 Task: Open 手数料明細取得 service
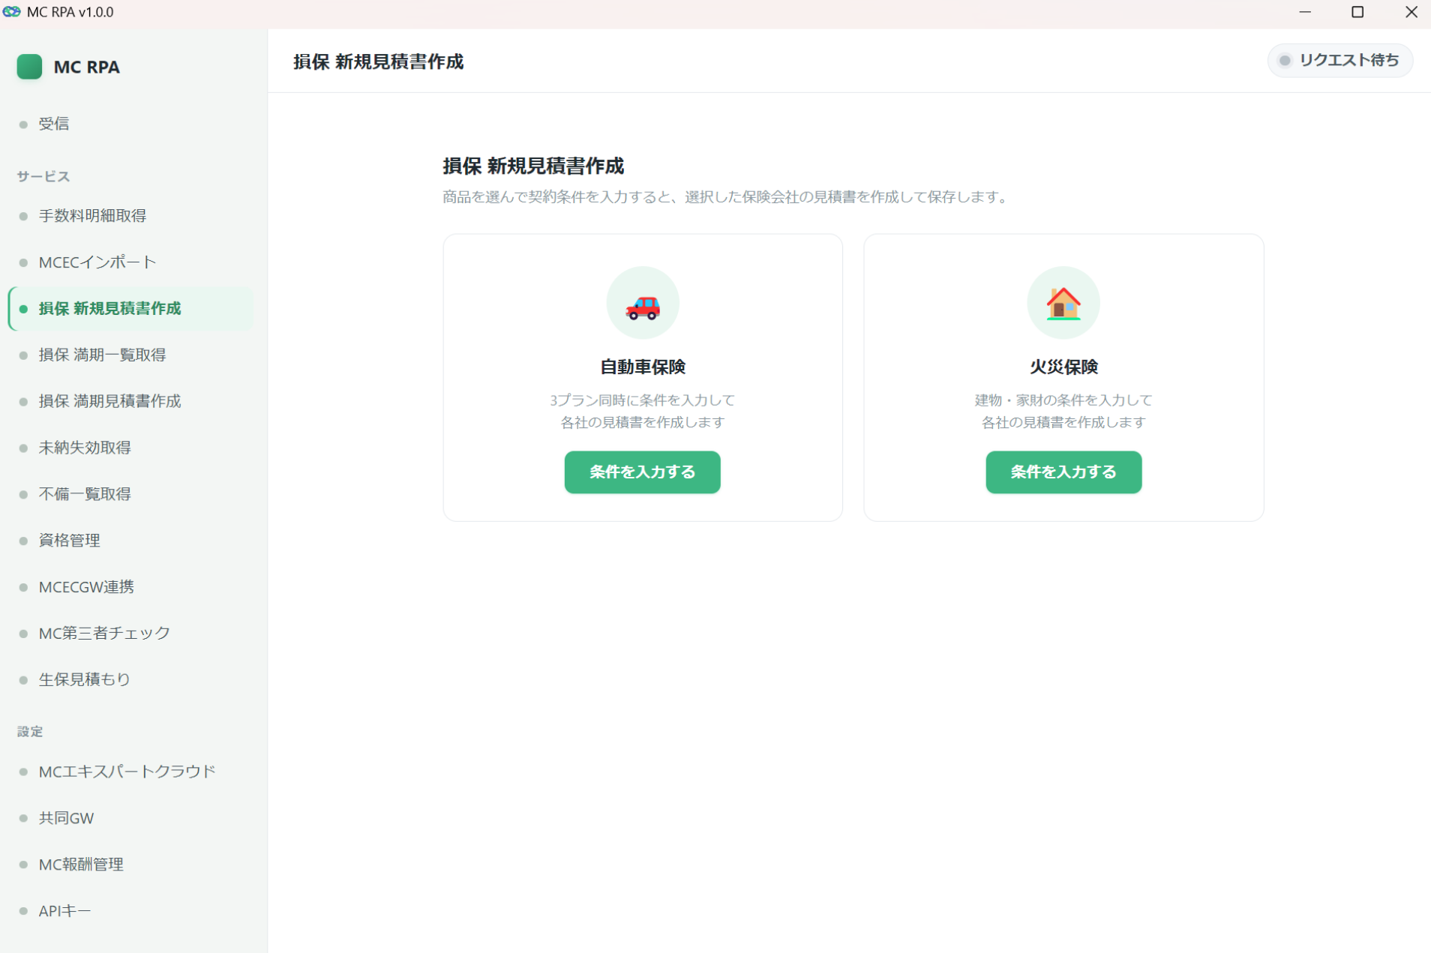point(130,216)
